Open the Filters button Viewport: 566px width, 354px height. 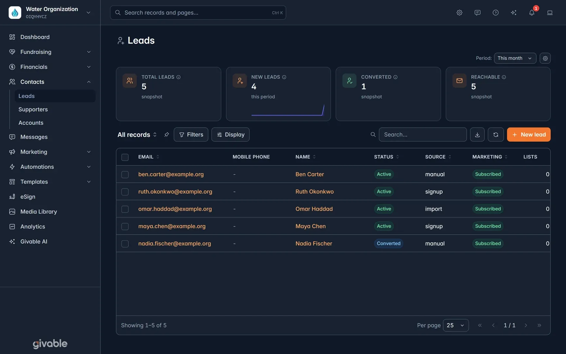coord(191,134)
